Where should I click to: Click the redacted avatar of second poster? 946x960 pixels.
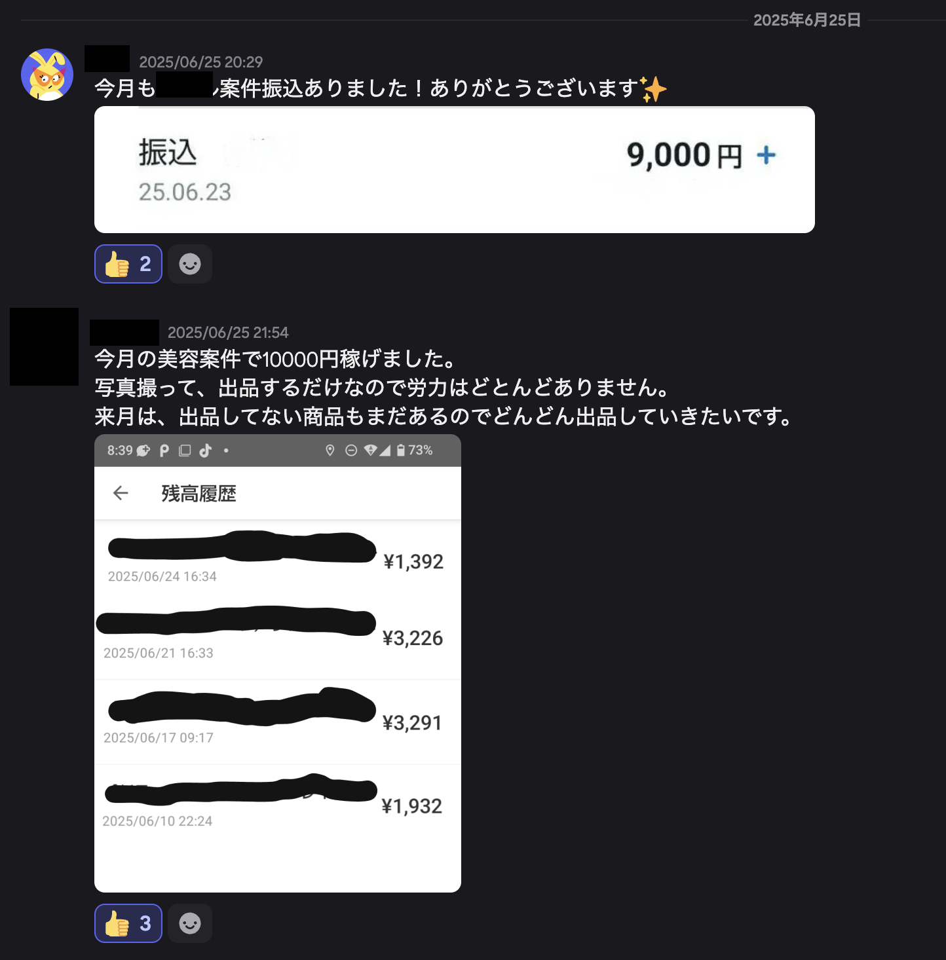44,346
